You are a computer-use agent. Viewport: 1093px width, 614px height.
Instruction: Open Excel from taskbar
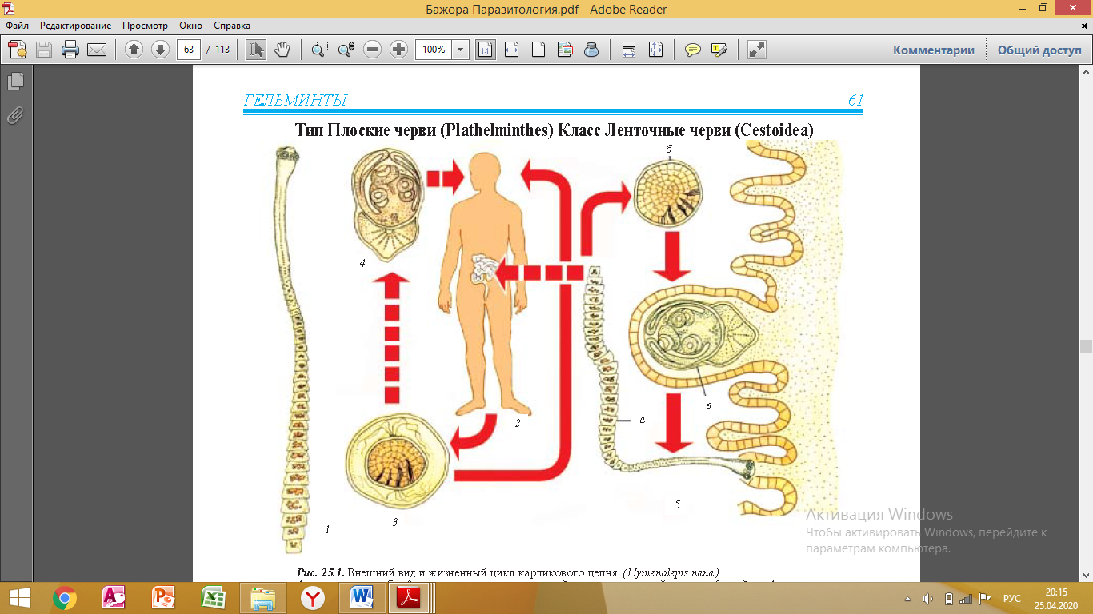tap(213, 598)
